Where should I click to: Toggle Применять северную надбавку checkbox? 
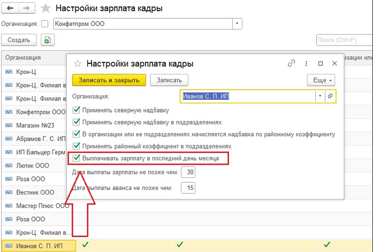click(x=77, y=110)
